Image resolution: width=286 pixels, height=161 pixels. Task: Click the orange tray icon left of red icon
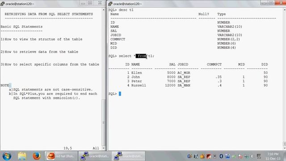tap(202, 156)
